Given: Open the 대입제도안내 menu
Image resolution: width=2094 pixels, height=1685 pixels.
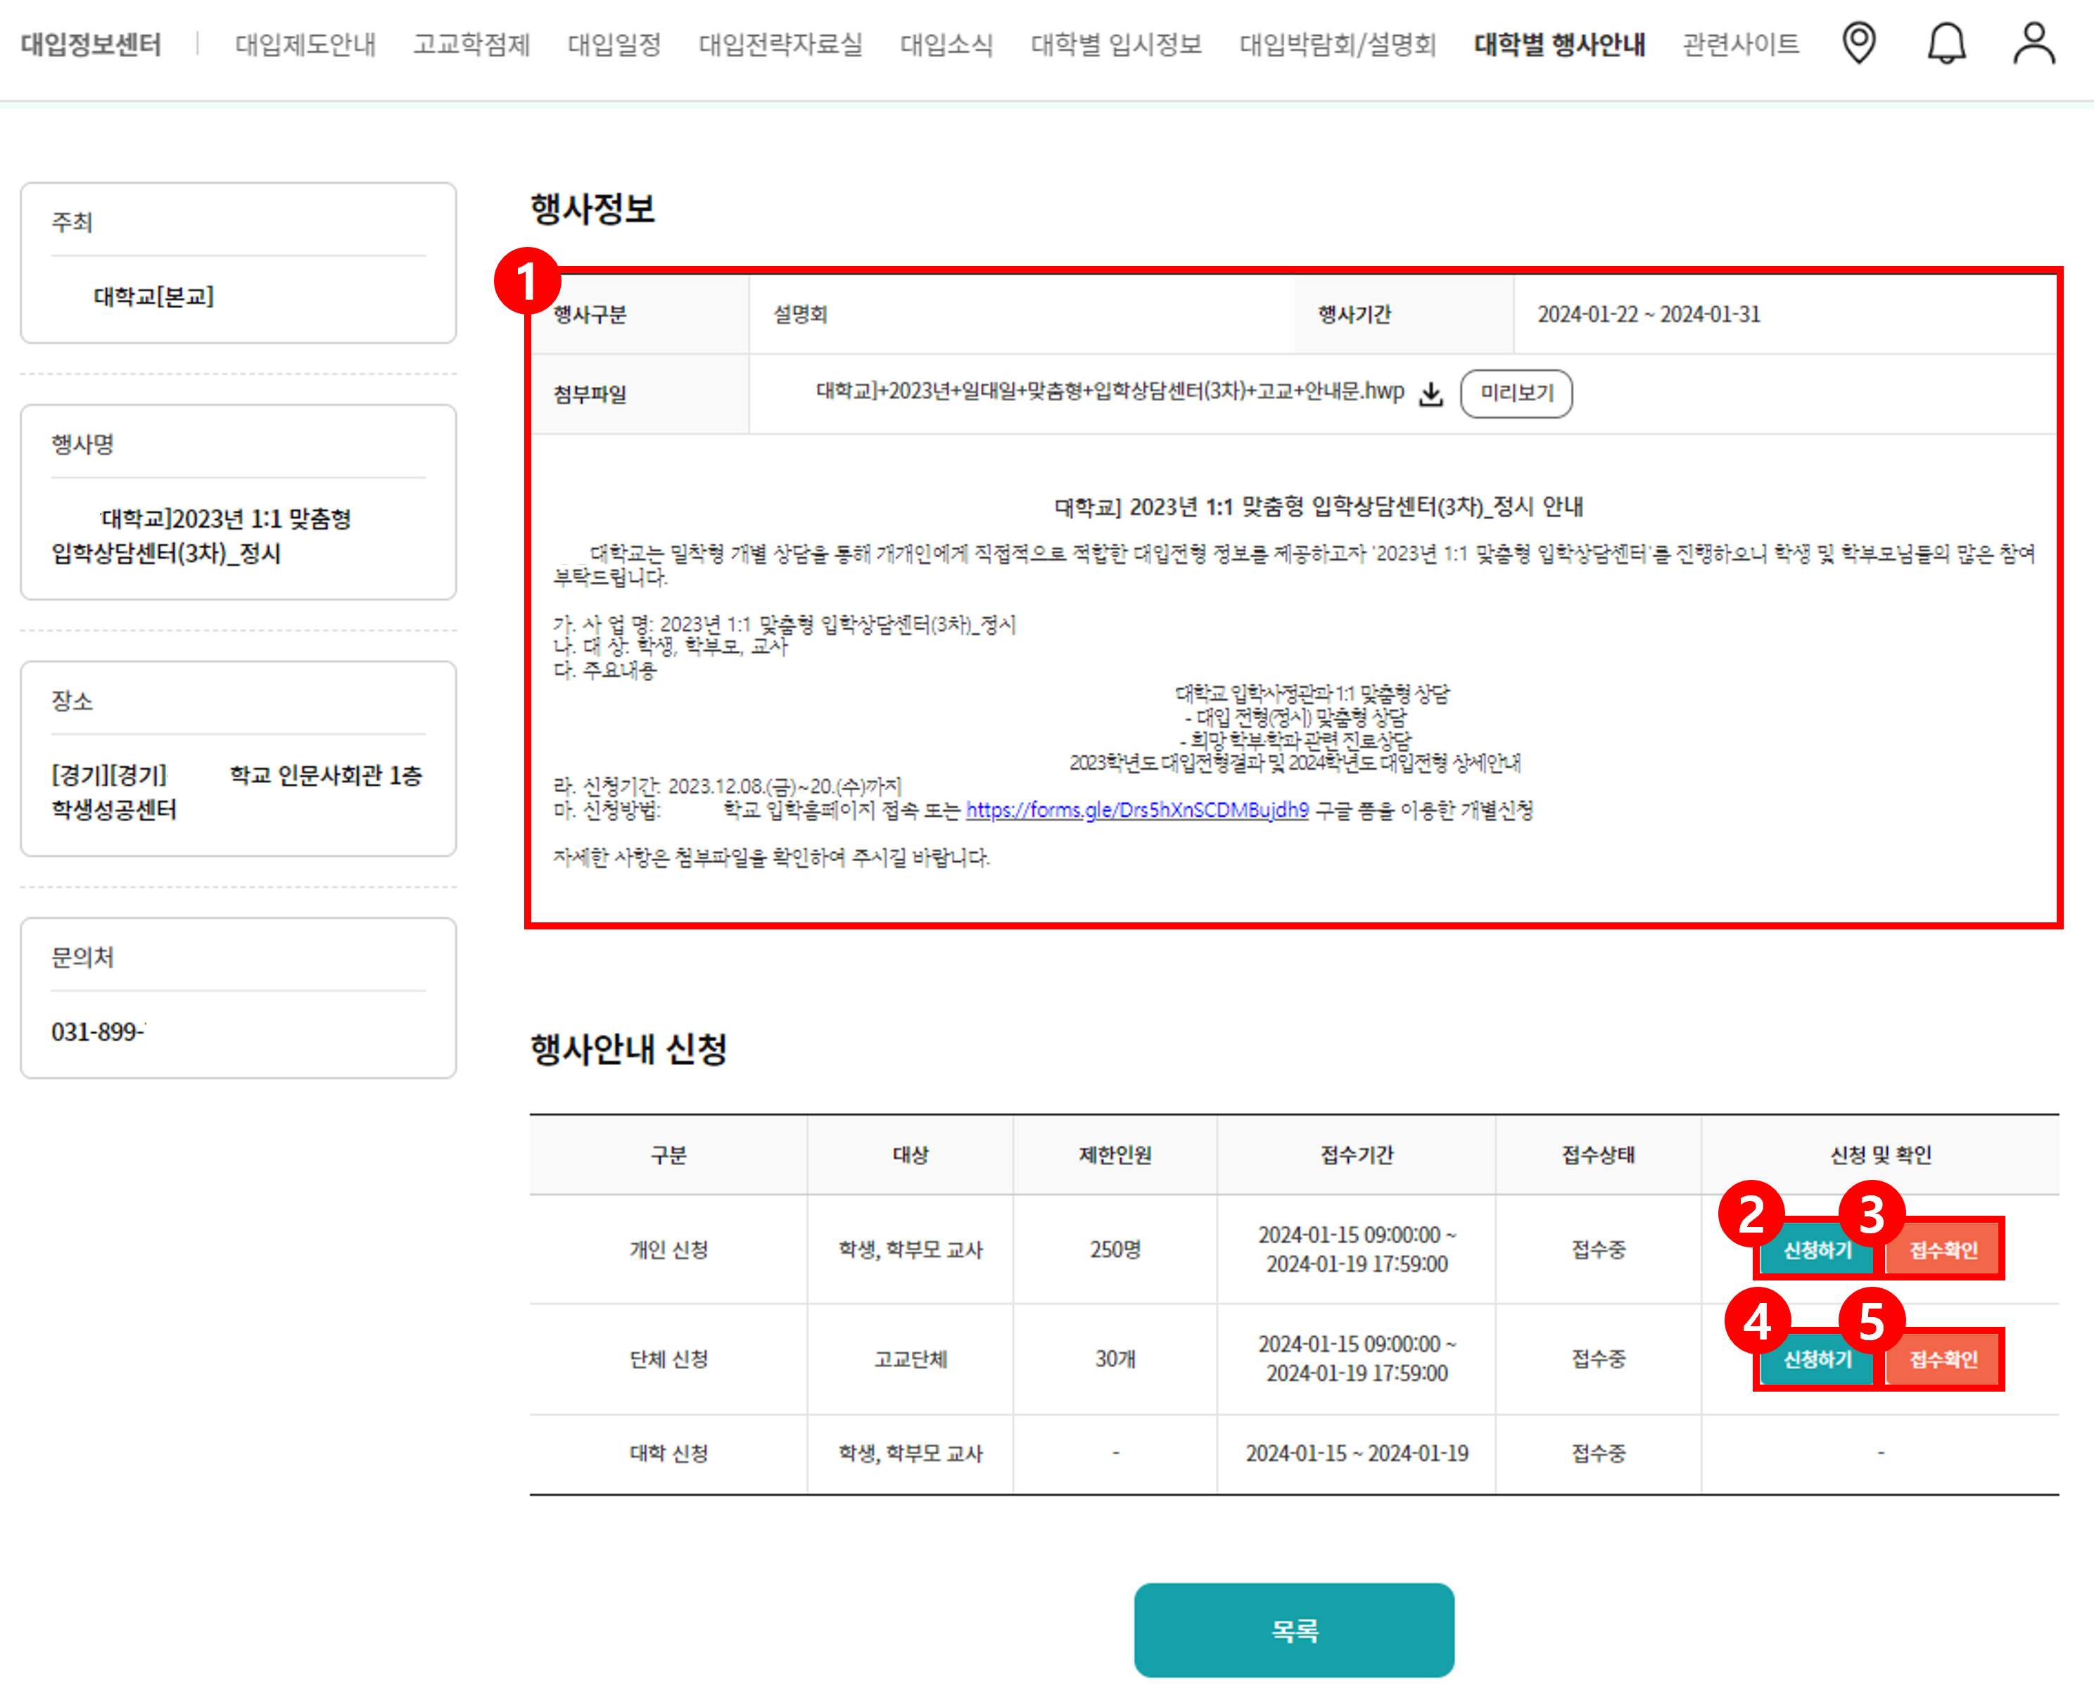Looking at the screenshot, I should tap(305, 44).
